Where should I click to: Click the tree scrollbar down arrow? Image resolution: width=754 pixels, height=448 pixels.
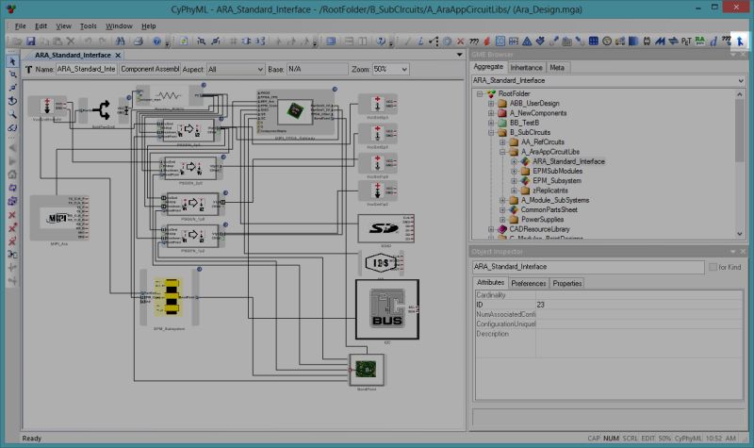[740, 234]
